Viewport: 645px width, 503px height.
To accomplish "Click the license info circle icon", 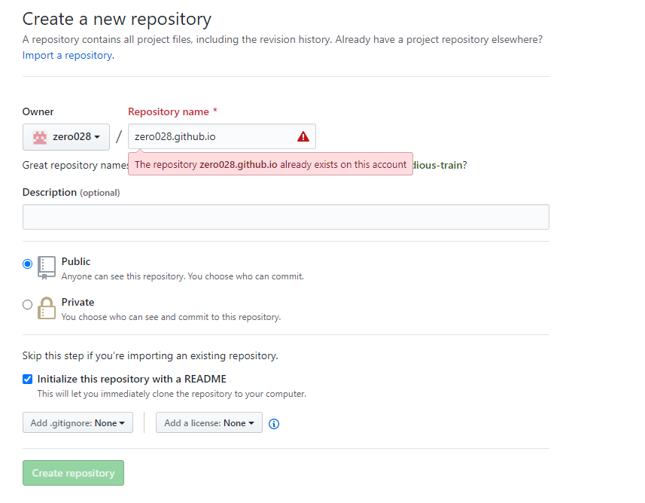I will tap(273, 423).
